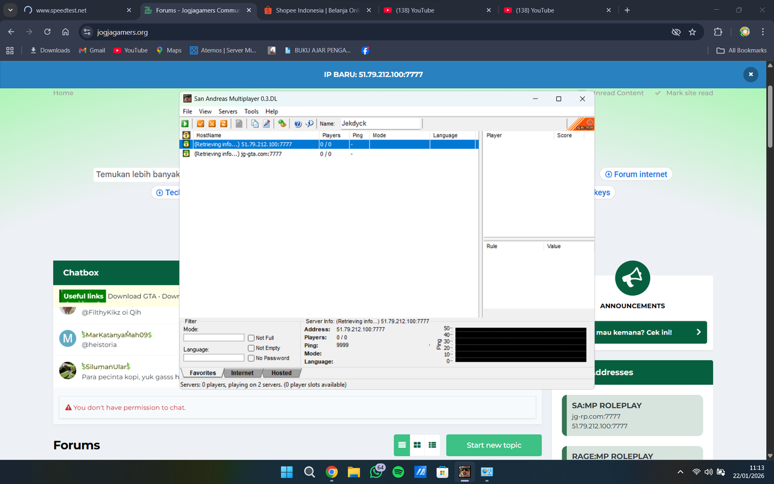The width and height of the screenshot is (774, 484).
Task: Select the 51.79.212.100:7777 server row
Action: 329,145
